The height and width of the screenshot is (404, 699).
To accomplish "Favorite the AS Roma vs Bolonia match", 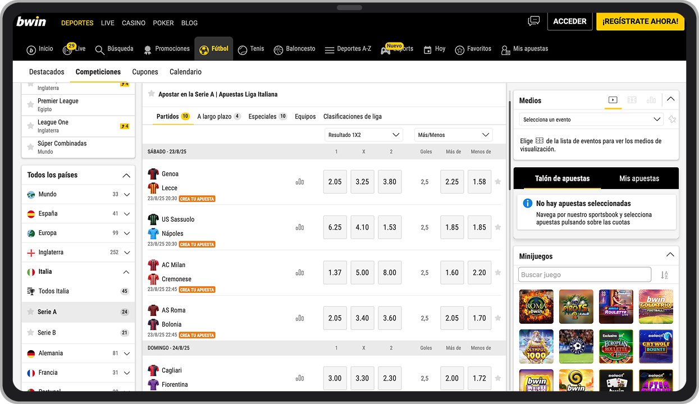I will pyautogui.click(x=497, y=318).
